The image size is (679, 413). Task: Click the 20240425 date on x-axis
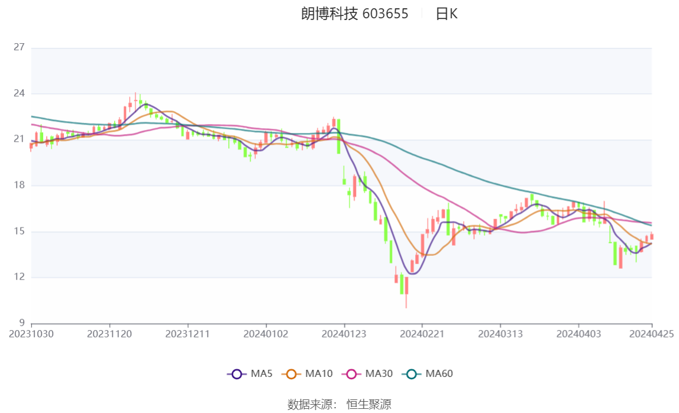coord(652,334)
